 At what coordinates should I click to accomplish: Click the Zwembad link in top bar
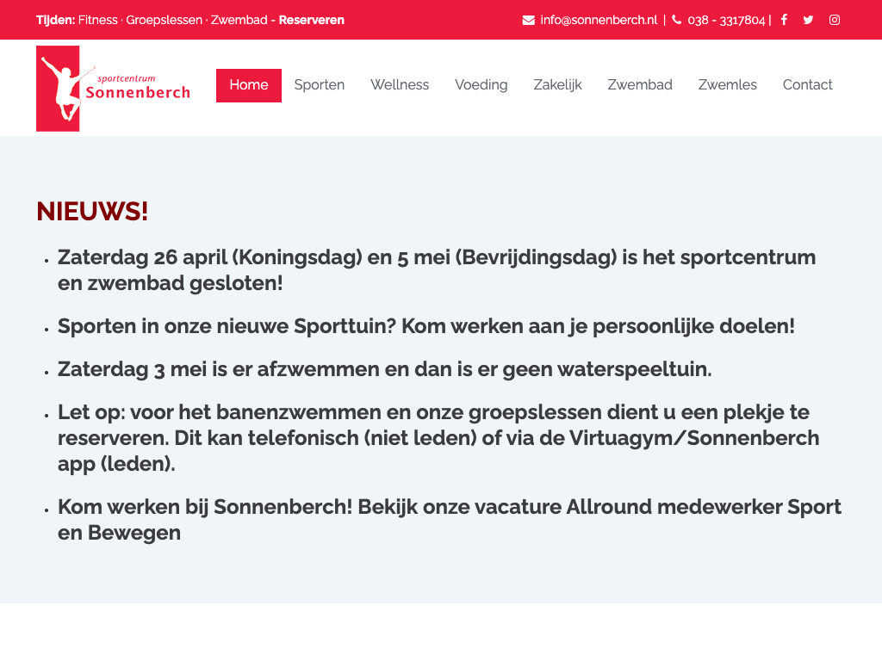click(239, 20)
